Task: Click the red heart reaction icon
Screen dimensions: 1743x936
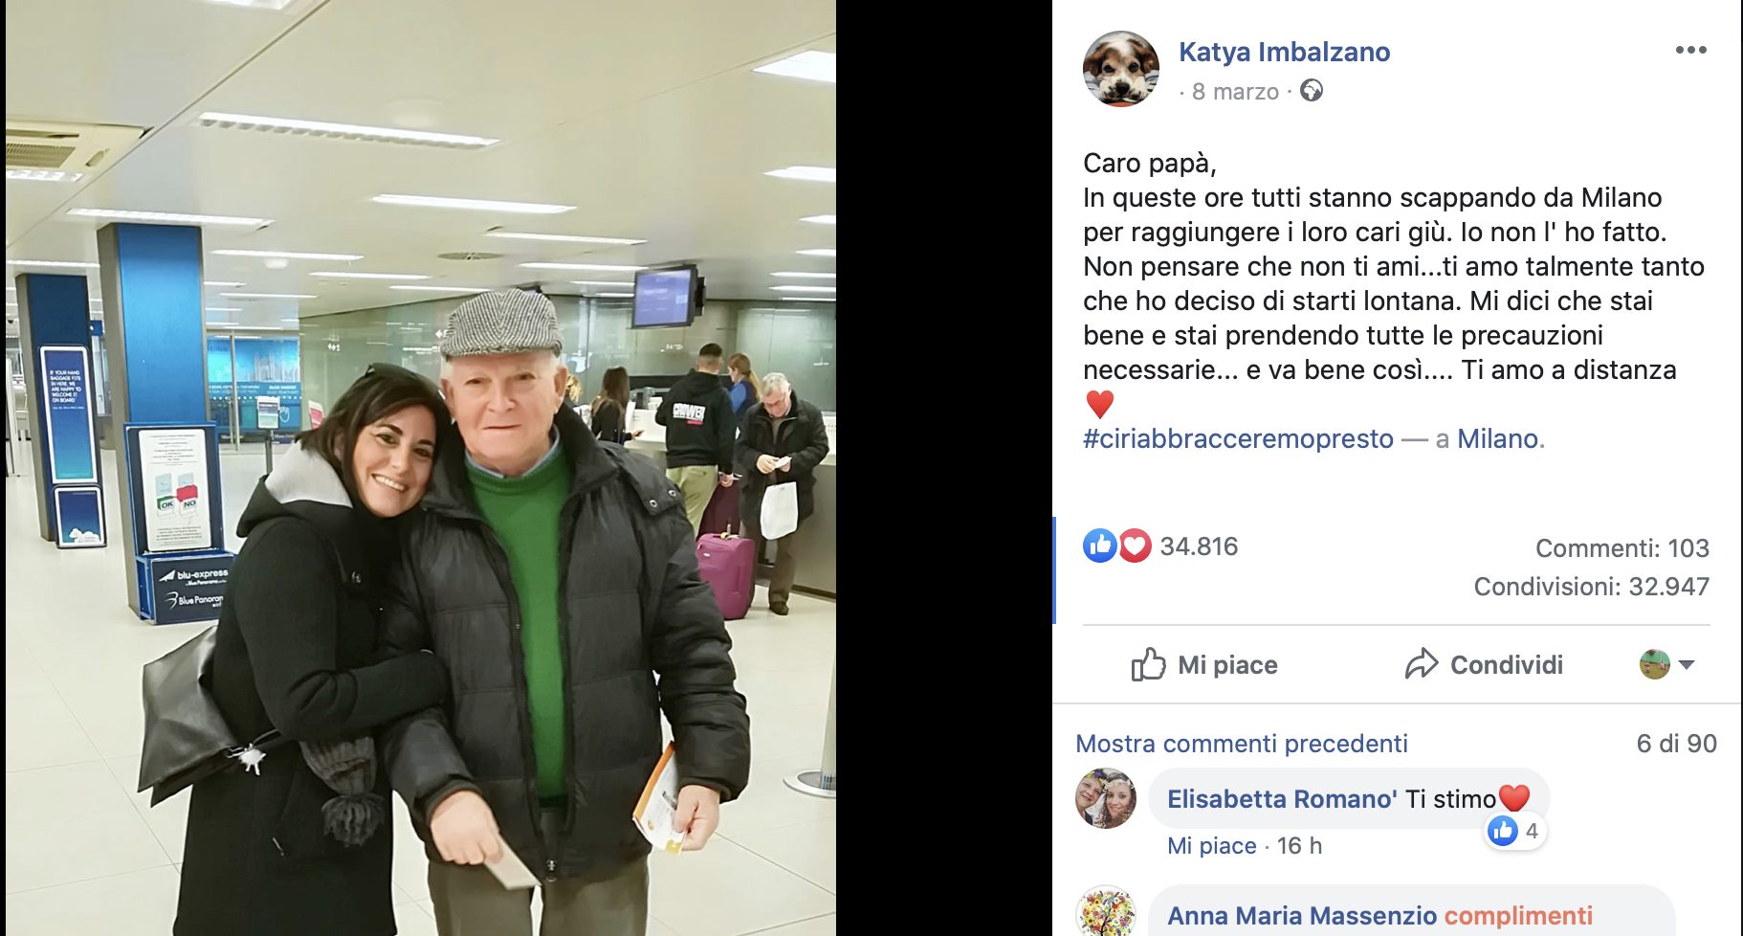Action: click(1135, 546)
